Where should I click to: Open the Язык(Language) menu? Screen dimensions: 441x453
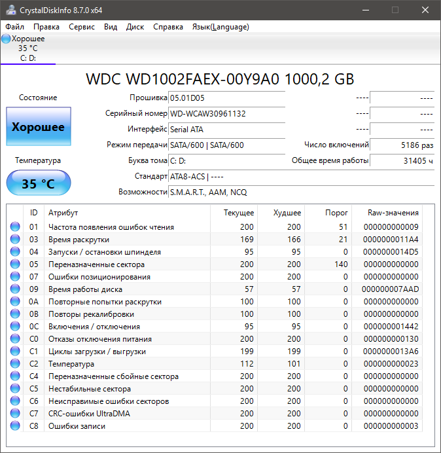point(220,27)
